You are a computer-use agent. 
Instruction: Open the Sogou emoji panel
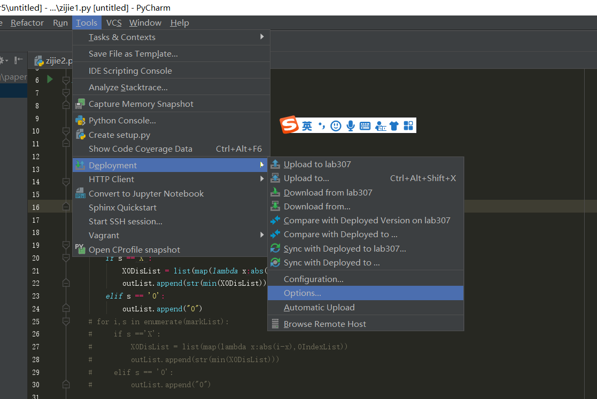coord(336,126)
